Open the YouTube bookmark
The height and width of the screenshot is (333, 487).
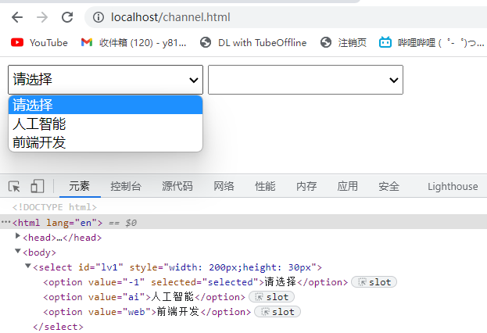(x=39, y=42)
